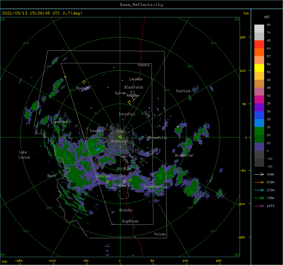Click the white 04DK arrow legend icon
Screen dimensions: 283x265
tap(259, 174)
